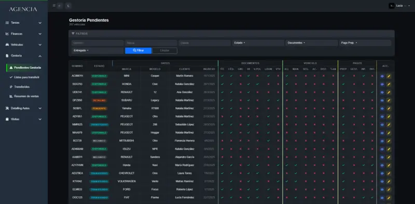Edit pencil icon for ISUZU NPR row
The image size is (415, 204).
pyautogui.click(x=389, y=149)
